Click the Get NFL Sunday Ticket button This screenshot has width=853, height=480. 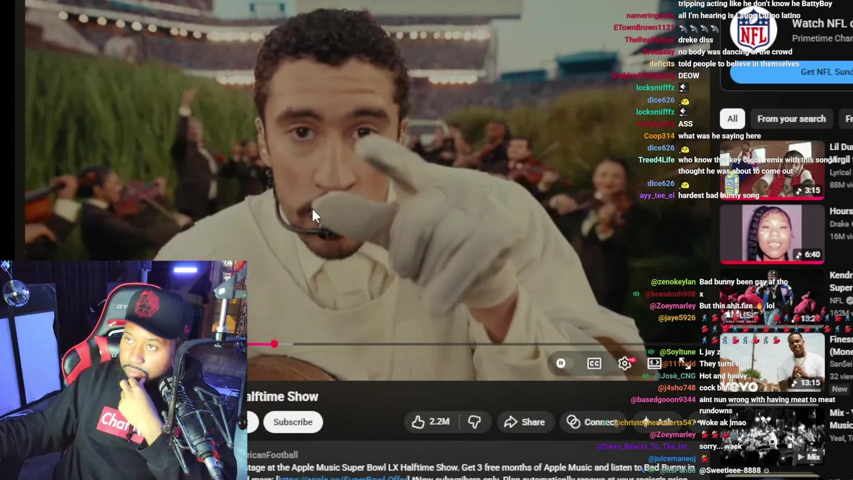click(792, 72)
